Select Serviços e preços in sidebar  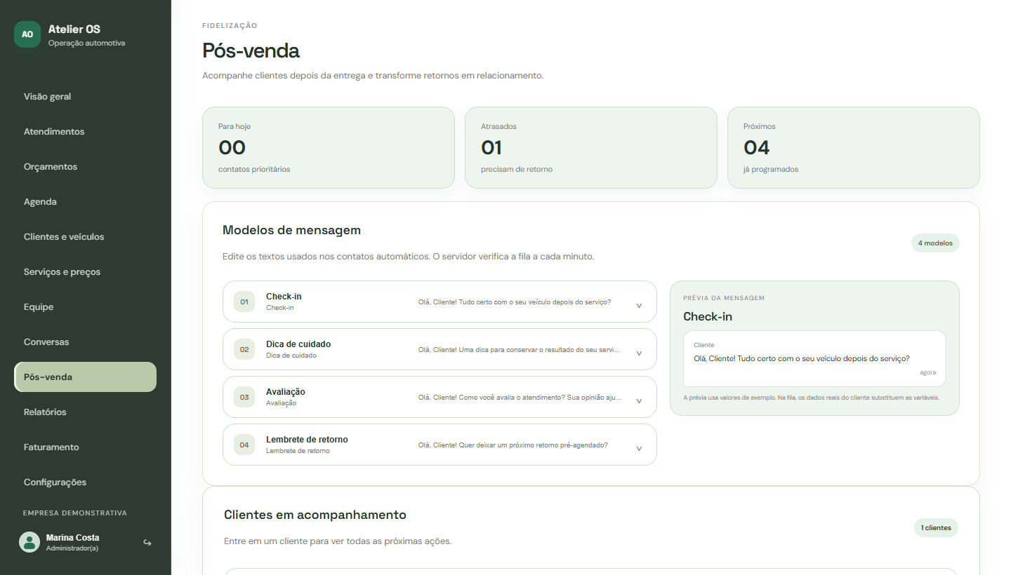tap(85, 272)
